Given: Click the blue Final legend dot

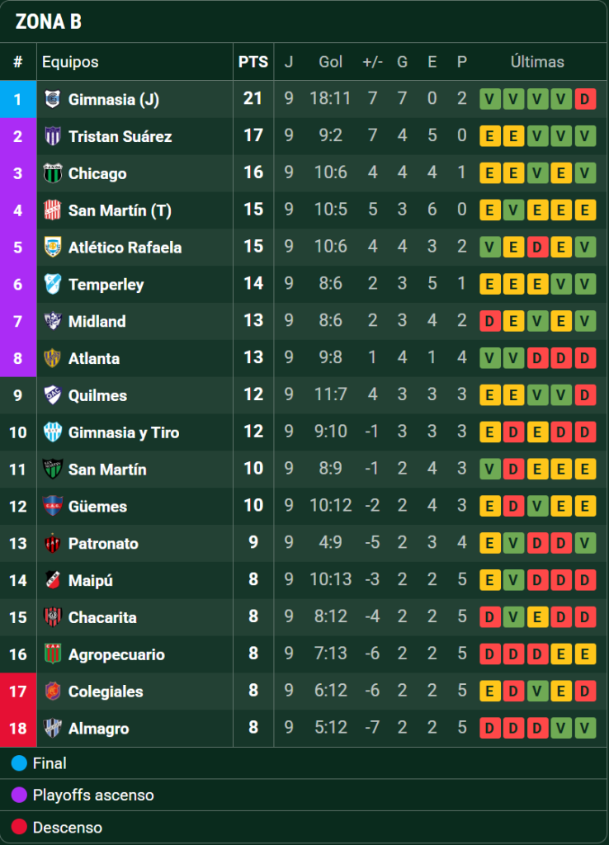Looking at the screenshot, I should 19,763.
